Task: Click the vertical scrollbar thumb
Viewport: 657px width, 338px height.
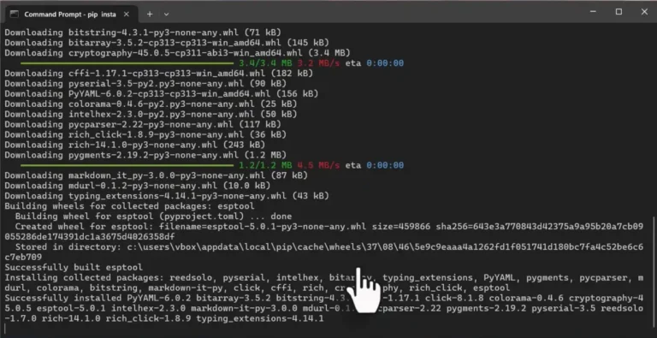Action: click(654, 273)
